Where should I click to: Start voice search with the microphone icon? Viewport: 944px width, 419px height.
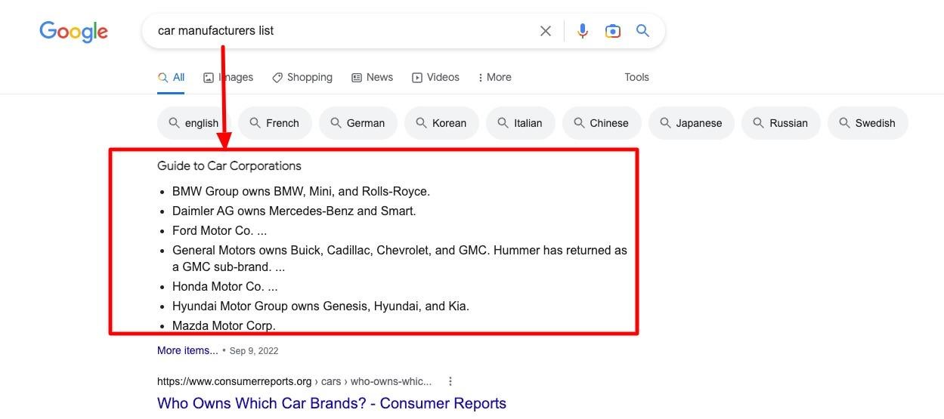pos(583,31)
